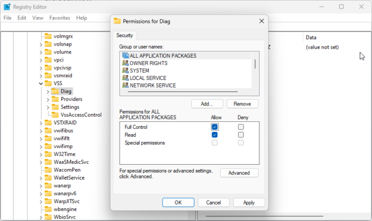
Task: Select the SYSTEM user icon
Action: 125,70
